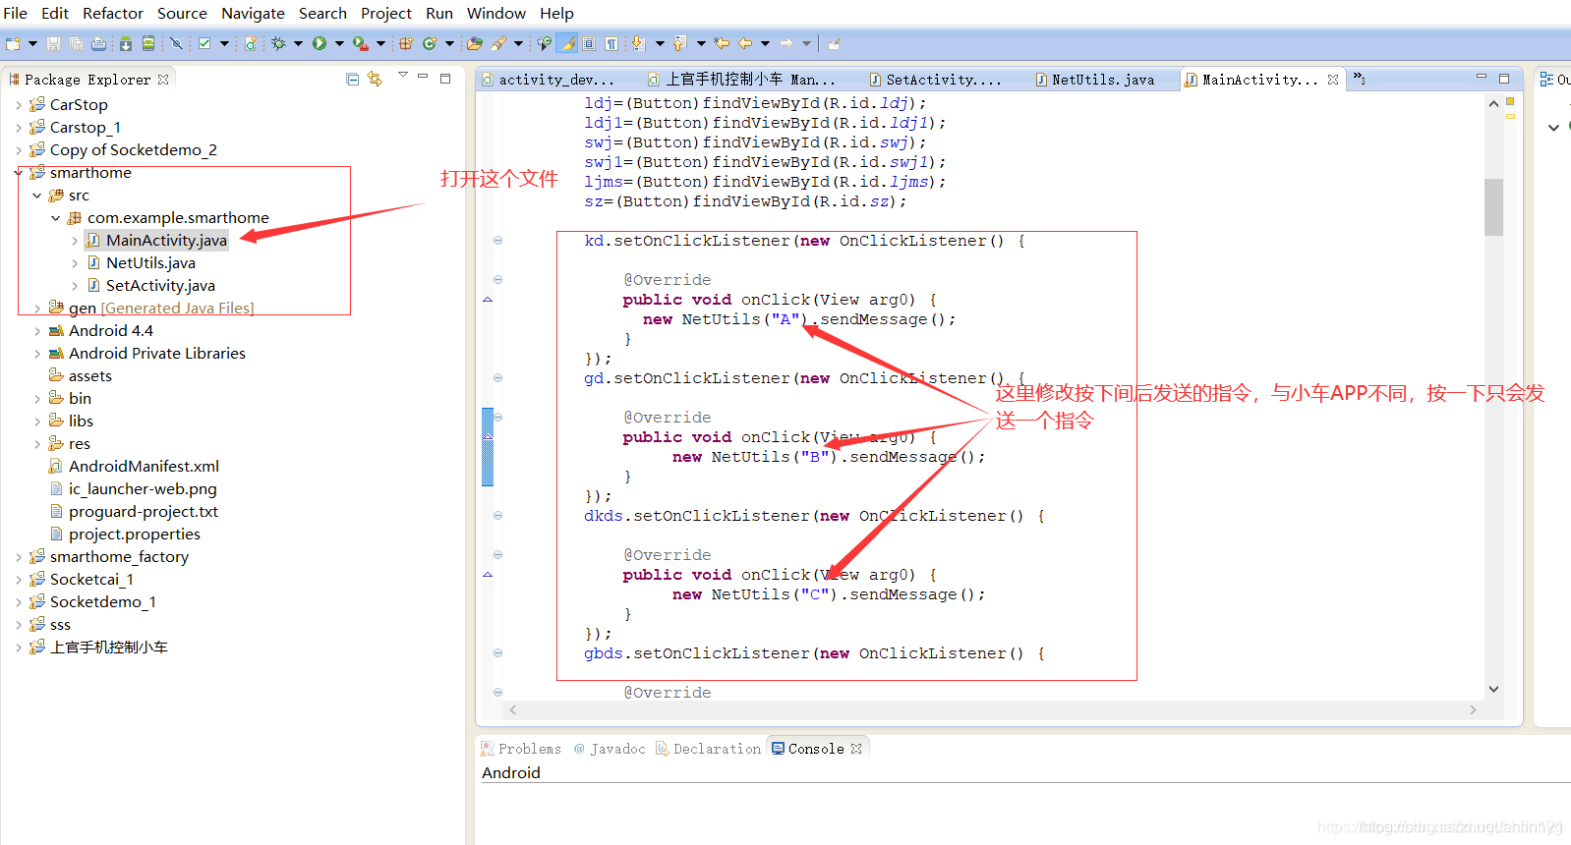
Task: Collapse the kd.setOnClickListener code fold marker
Action: [497, 241]
